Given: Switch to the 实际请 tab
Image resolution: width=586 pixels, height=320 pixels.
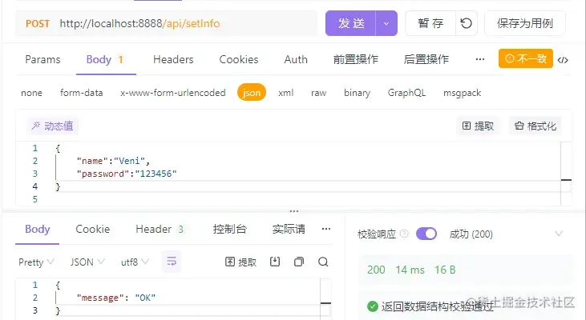Looking at the screenshot, I should pyautogui.click(x=289, y=229).
